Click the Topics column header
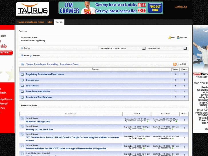 pos(175,69)
